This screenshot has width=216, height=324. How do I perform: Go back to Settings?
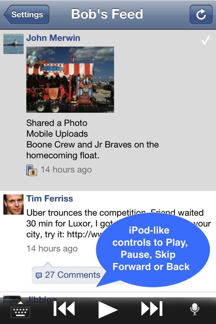click(26, 15)
